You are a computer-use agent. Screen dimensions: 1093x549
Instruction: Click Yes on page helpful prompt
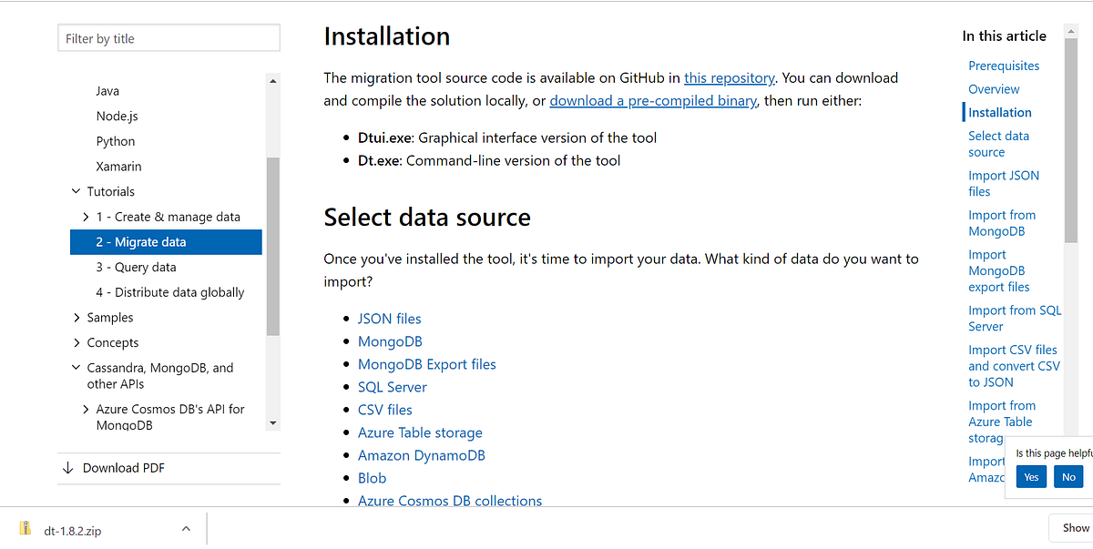point(1031,477)
